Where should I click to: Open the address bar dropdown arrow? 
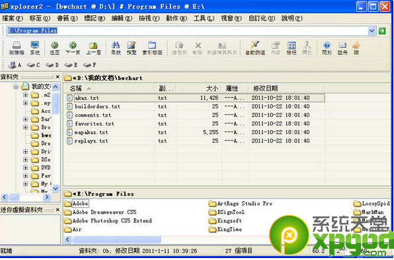tap(372, 31)
